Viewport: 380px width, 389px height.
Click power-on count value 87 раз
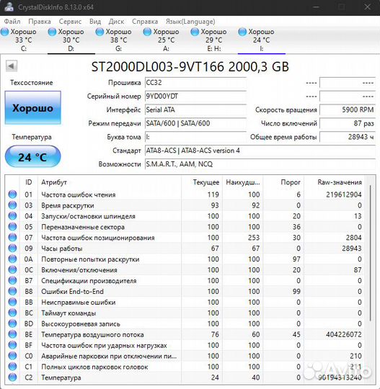click(x=348, y=123)
